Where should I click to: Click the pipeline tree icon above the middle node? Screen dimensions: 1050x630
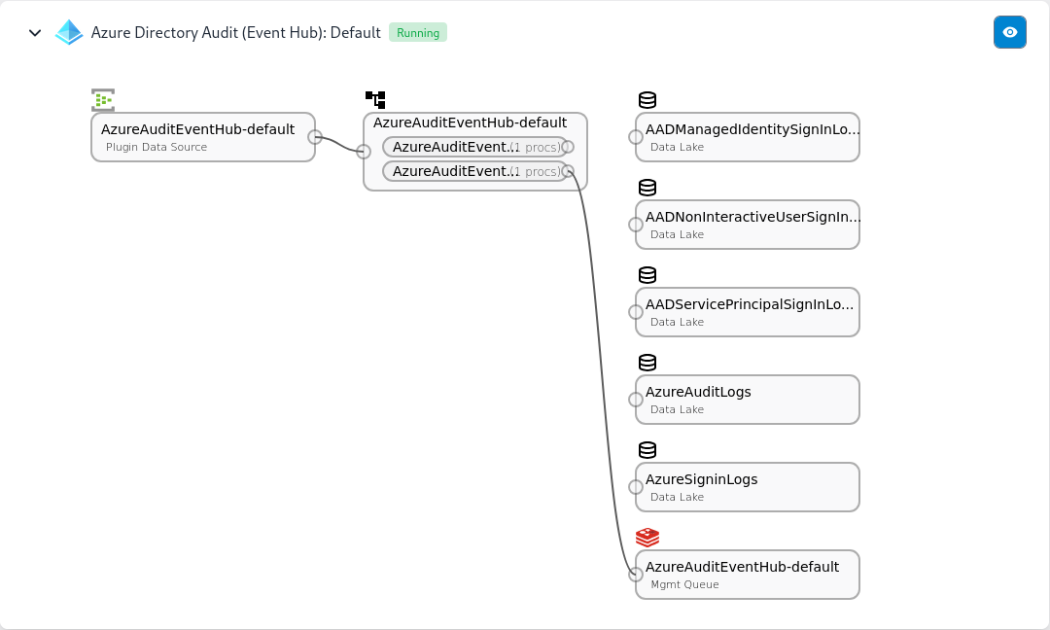pos(375,100)
